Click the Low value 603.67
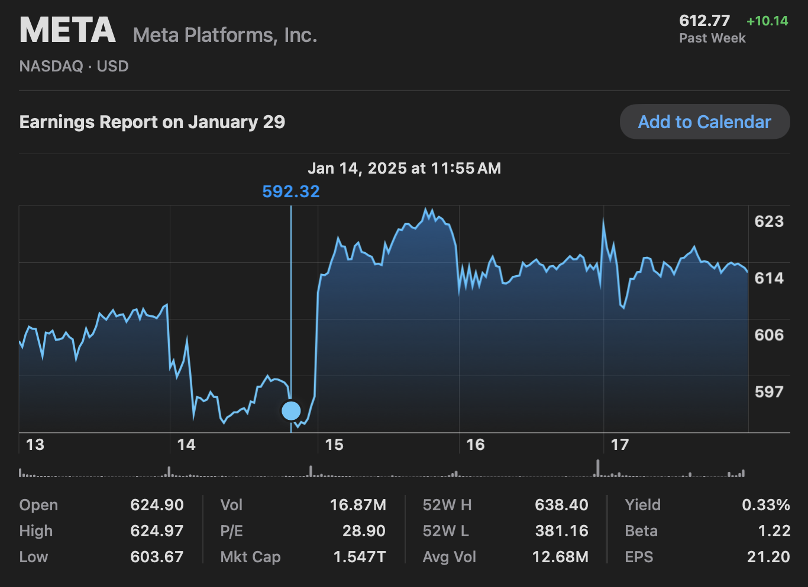This screenshot has width=808, height=587. click(157, 557)
